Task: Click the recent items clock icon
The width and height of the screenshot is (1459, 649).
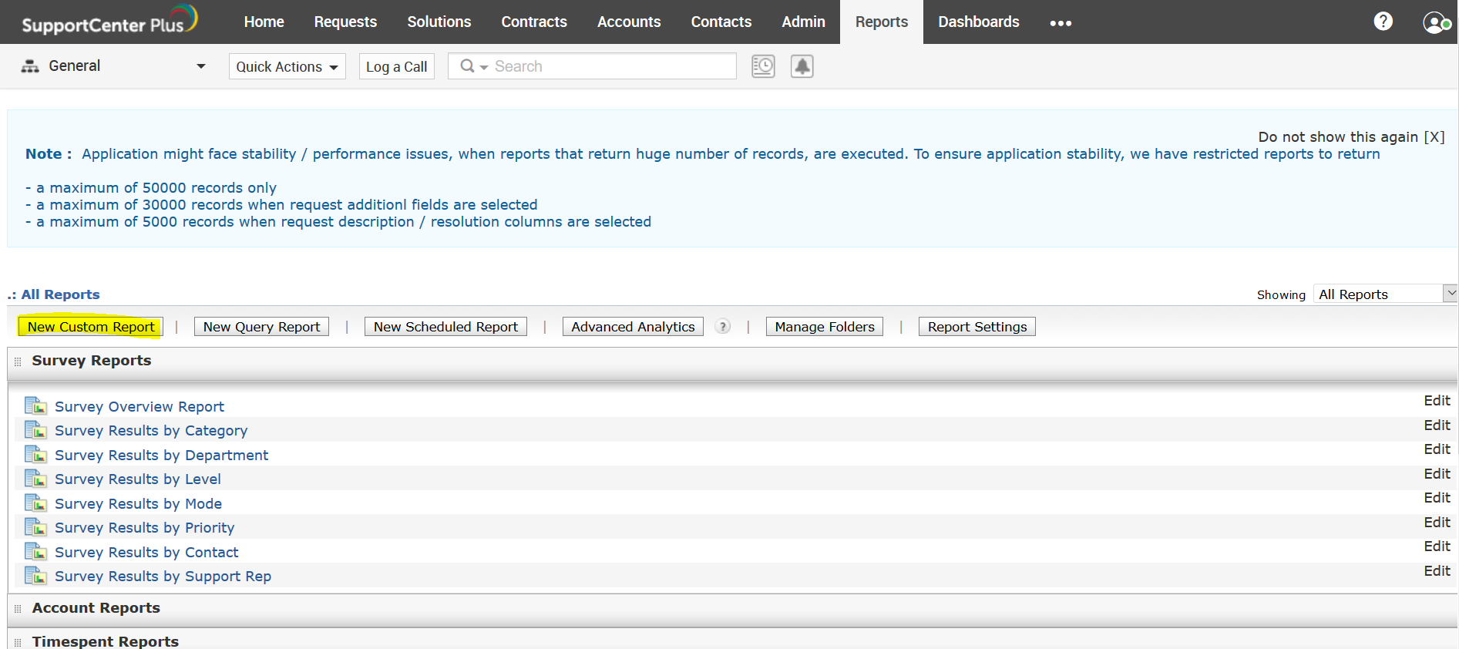Action: point(763,66)
